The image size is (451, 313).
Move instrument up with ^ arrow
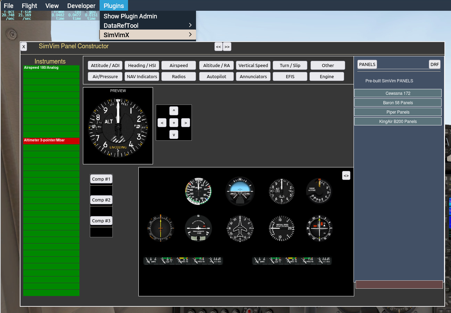pos(174,111)
